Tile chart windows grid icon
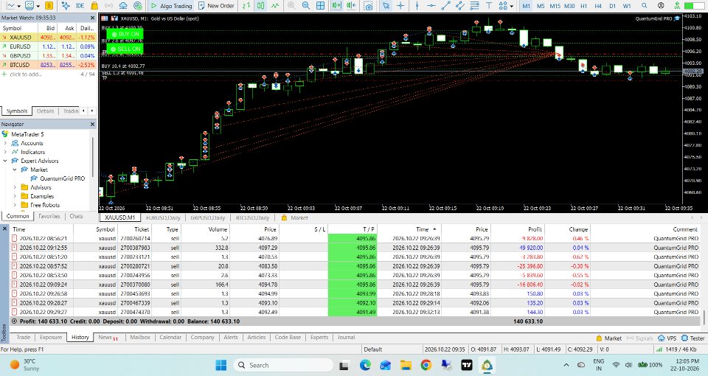The height and width of the screenshot is (376, 708). pos(320,5)
